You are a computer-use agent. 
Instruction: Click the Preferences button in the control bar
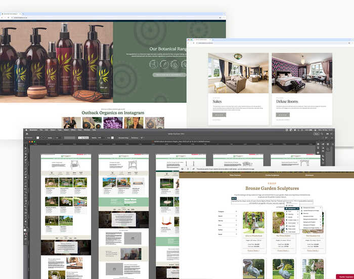(x=135, y=137)
